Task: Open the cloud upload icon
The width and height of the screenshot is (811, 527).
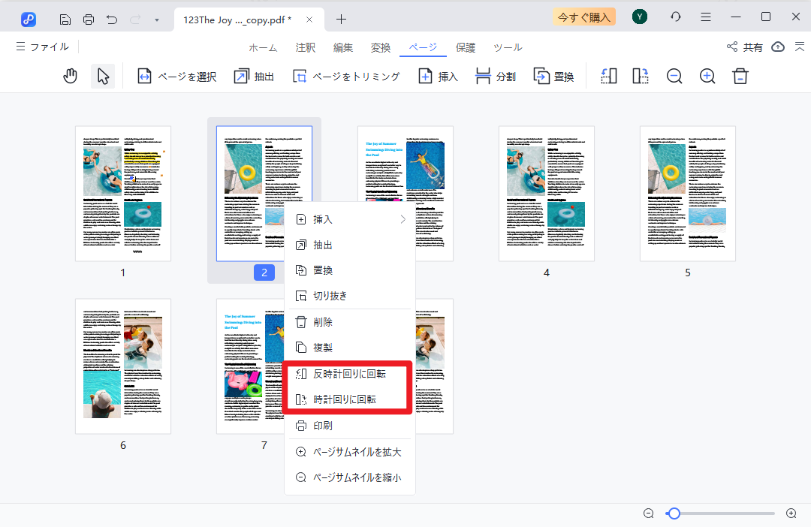Action: point(778,47)
